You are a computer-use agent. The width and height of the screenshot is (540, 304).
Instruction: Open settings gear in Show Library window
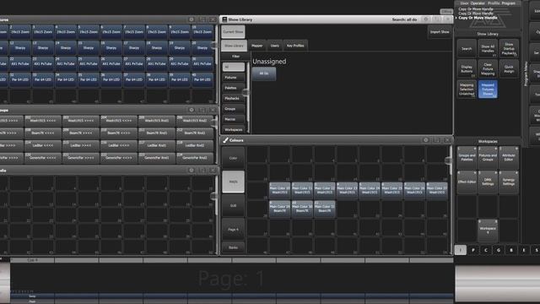(425, 19)
